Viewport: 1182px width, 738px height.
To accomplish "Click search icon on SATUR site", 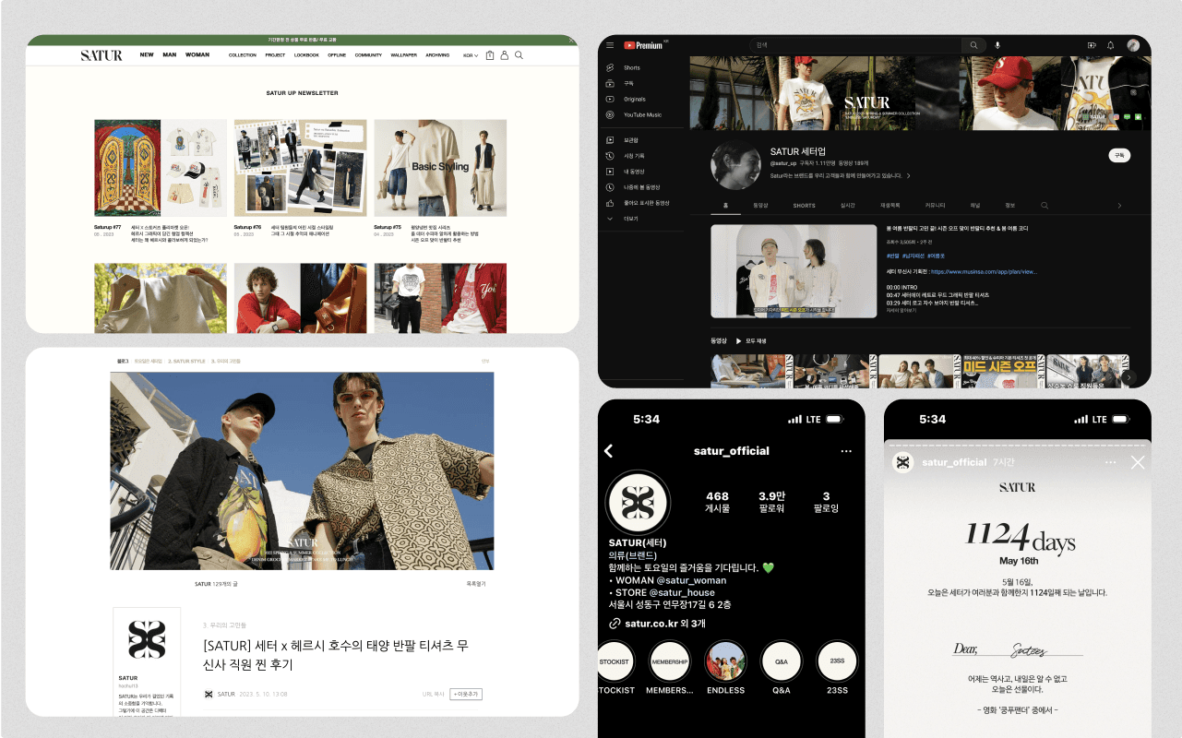I will 519,55.
